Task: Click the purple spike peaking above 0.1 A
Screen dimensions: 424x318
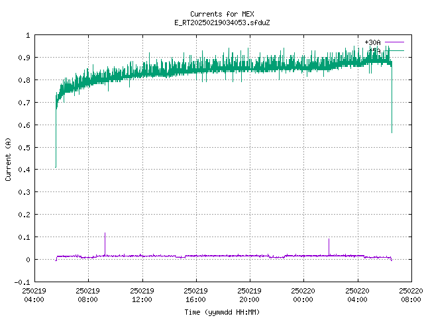Action: pyautogui.click(x=105, y=243)
